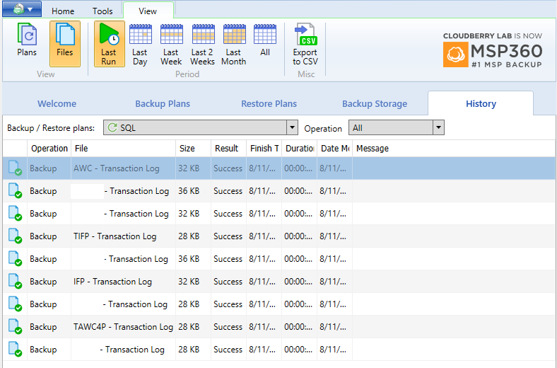Image resolution: width=557 pixels, height=368 pixels.
Task: Select the TIFP - Transaction Log row
Action: (x=279, y=236)
